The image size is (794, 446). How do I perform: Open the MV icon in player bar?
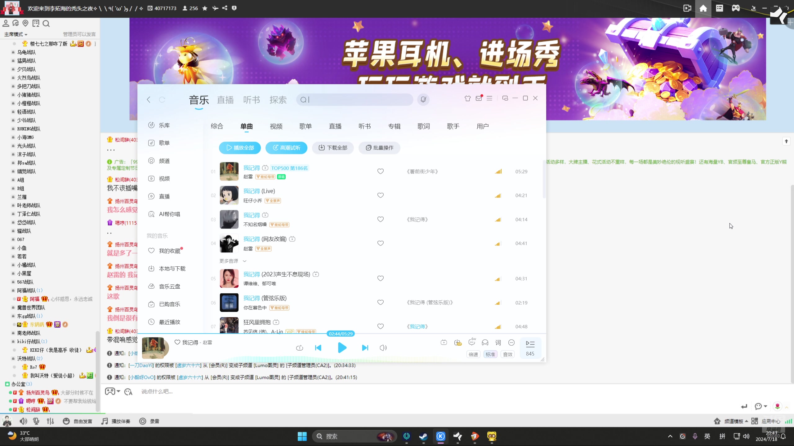(444, 343)
